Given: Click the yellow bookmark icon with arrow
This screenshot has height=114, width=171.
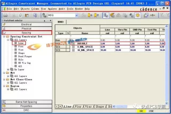Looking at the screenshot, I should pos(90,15).
